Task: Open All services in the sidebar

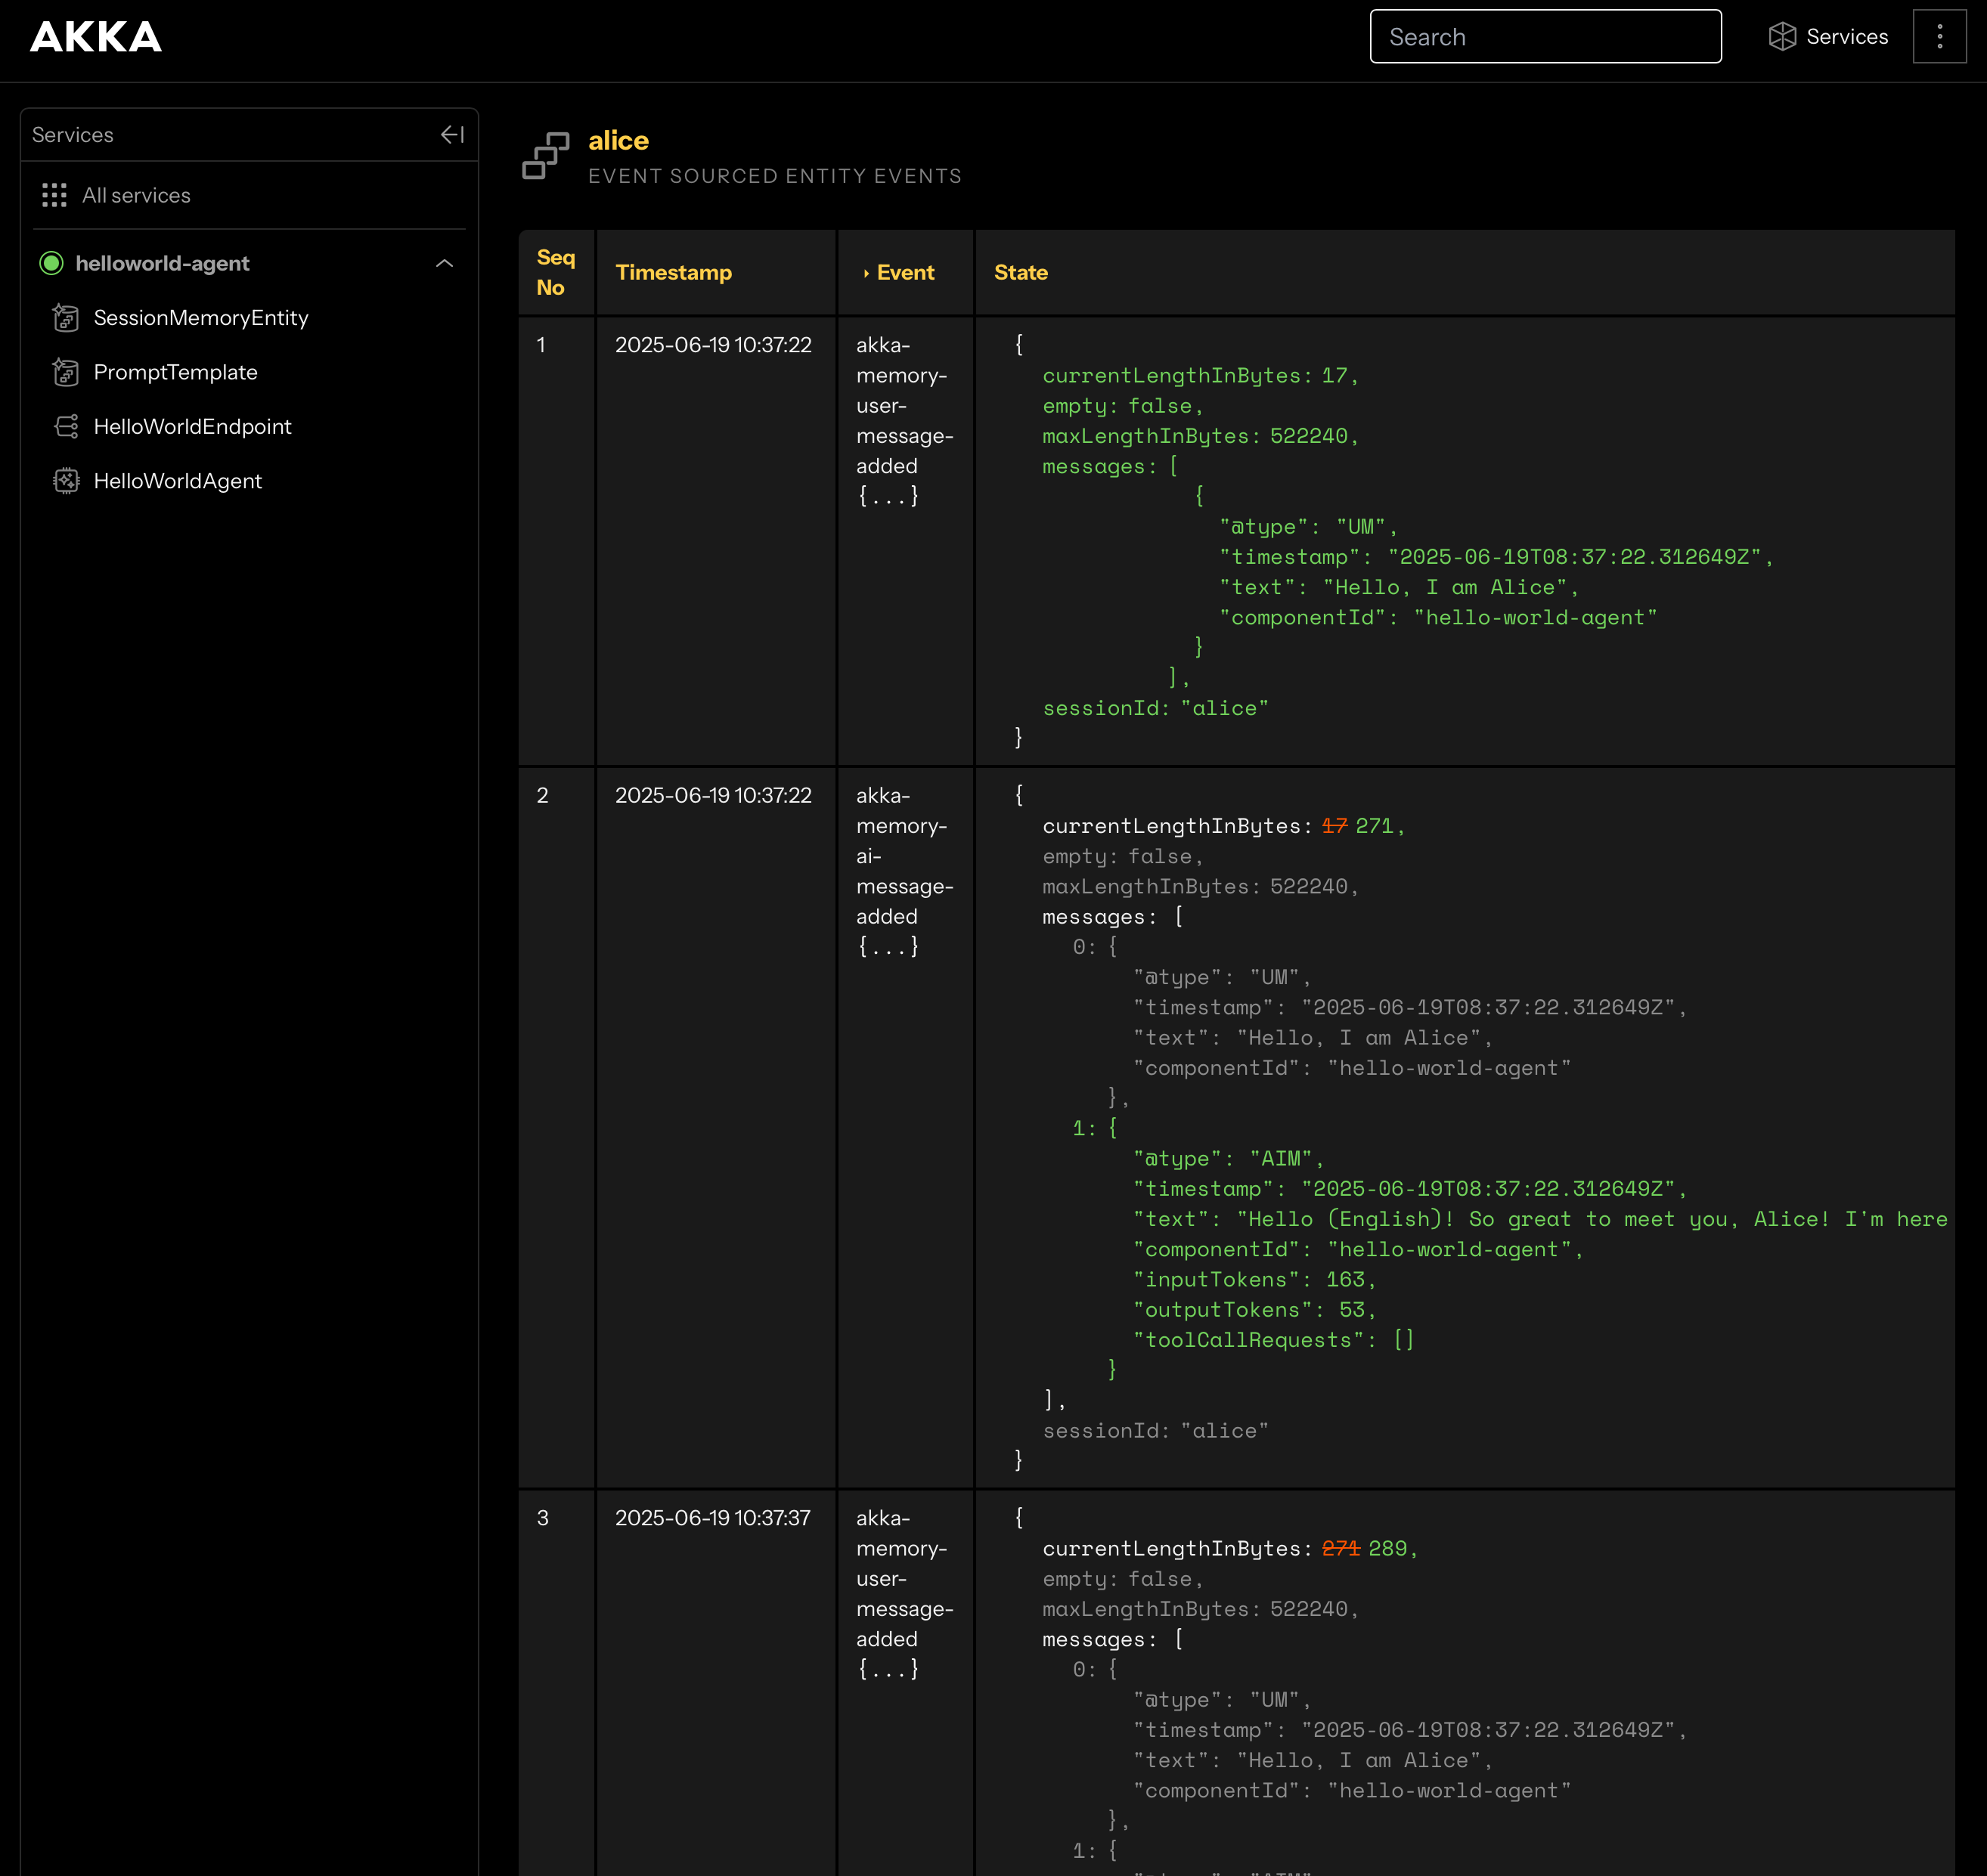Action: (x=136, y=195)
